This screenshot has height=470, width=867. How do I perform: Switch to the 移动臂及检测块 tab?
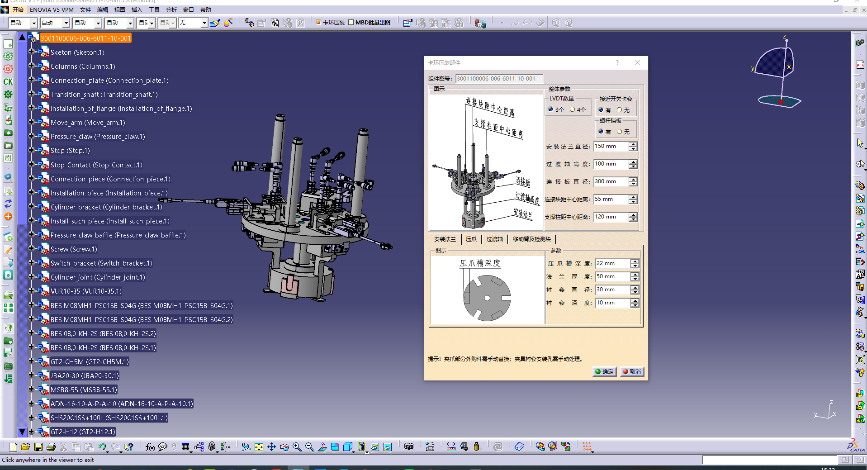531,239
